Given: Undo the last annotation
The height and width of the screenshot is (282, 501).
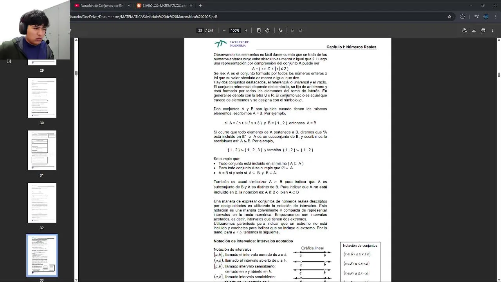Looking at the screenshot, I should [x=292, y=31].
